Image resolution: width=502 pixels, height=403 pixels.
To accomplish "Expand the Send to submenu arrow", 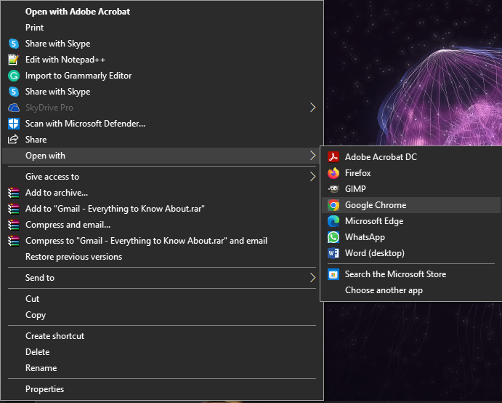I will (313, 278).
